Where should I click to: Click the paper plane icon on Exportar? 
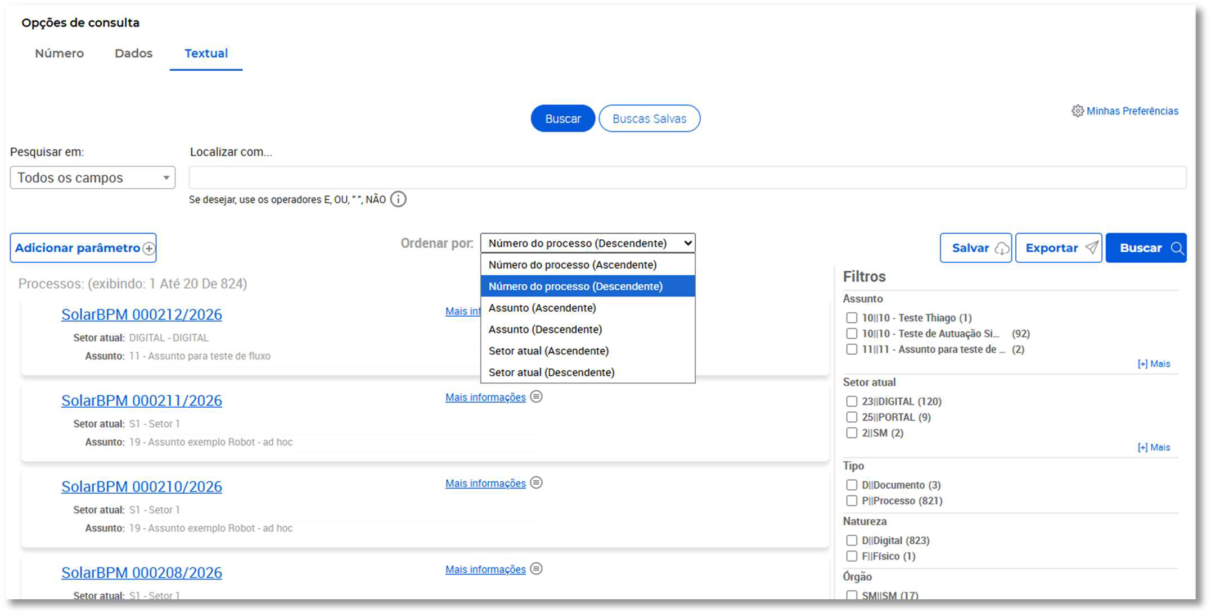coord(1091,248)
